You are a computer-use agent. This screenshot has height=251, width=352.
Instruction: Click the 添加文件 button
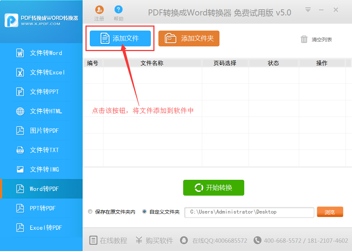coord(120,38)
